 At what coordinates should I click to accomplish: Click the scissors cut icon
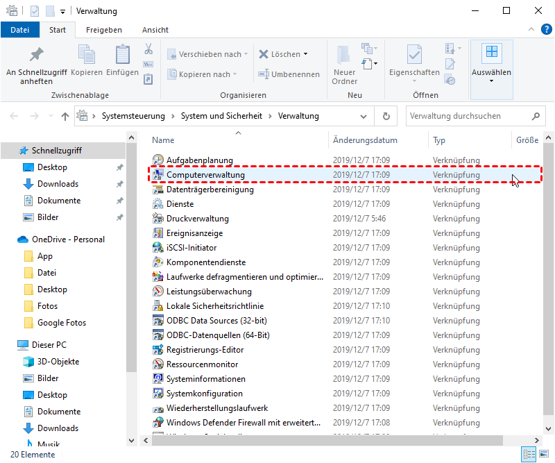148,49
